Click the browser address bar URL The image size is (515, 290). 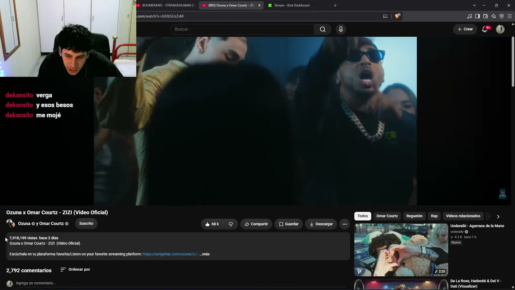[160, 16]
